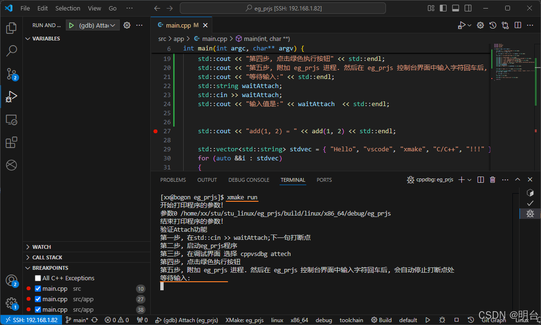Kill terminal with the trash icon
The height and width of the screenshot is (325, 541).
click(x=493, y=180)
